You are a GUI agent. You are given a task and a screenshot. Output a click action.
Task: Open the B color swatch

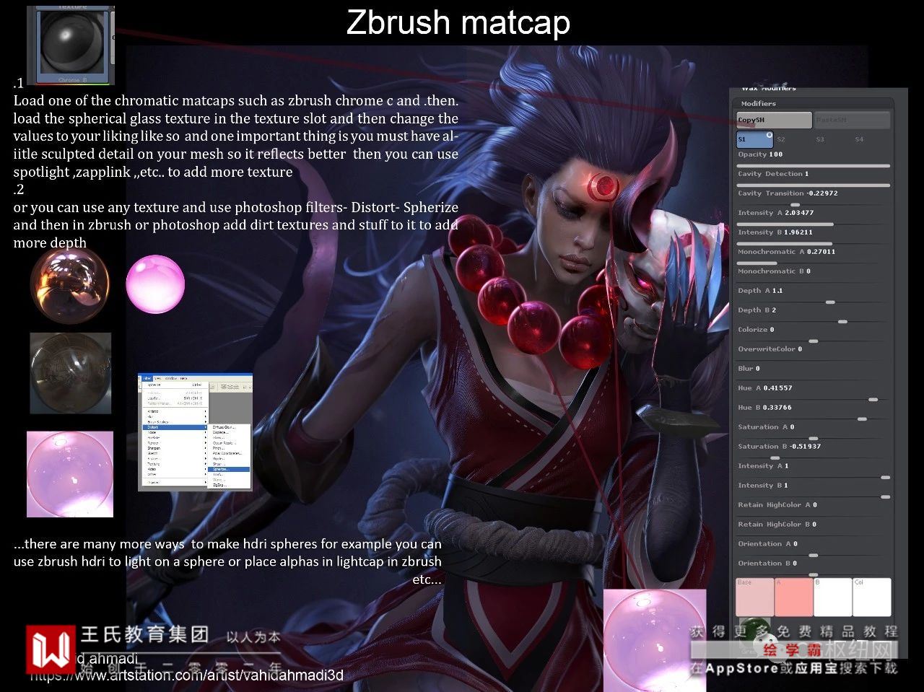833,597
